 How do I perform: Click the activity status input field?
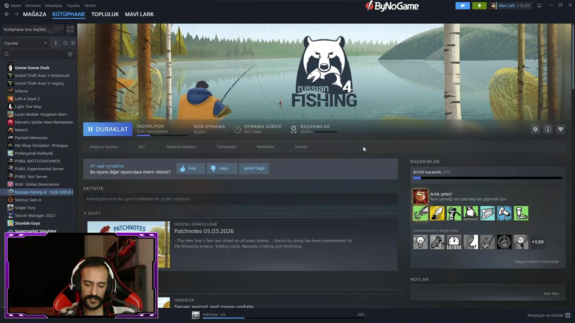[x=240, y=199]
